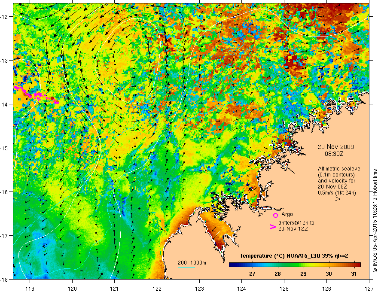This screenshot has width=378, height=292.
Task: Click the latitude axis label '-16'
Action: pyautogui.click(x=5, y=192)
